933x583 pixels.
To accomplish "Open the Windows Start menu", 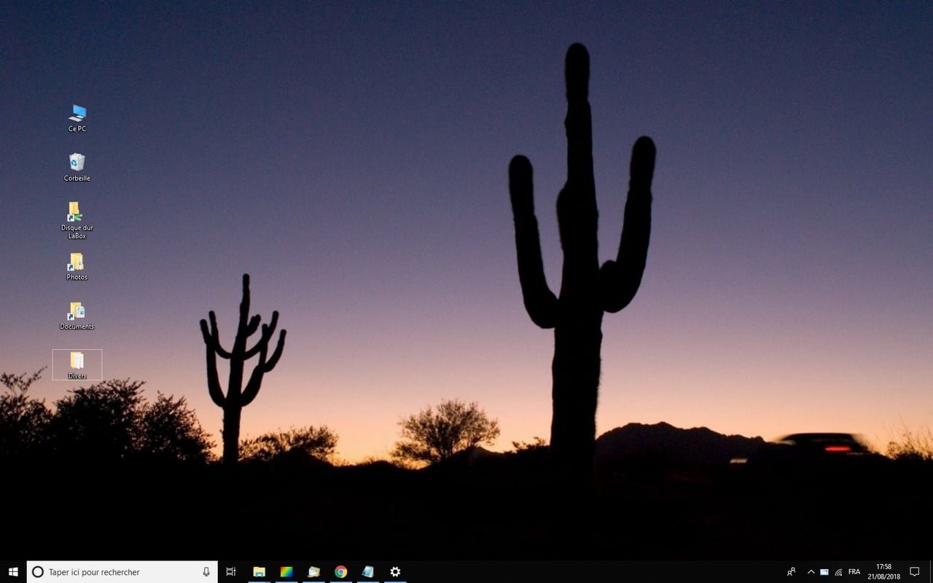I will (x=13, y=572).
